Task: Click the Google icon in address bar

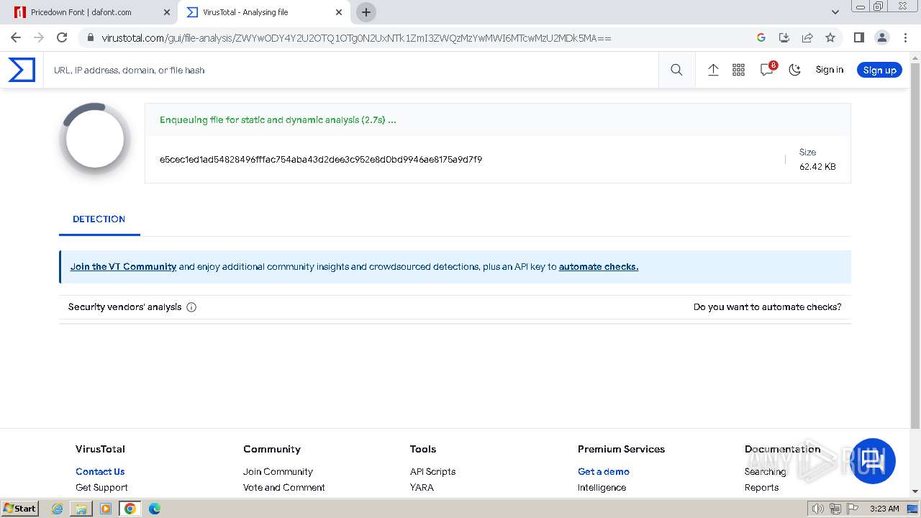Action: tap(761, 37)
